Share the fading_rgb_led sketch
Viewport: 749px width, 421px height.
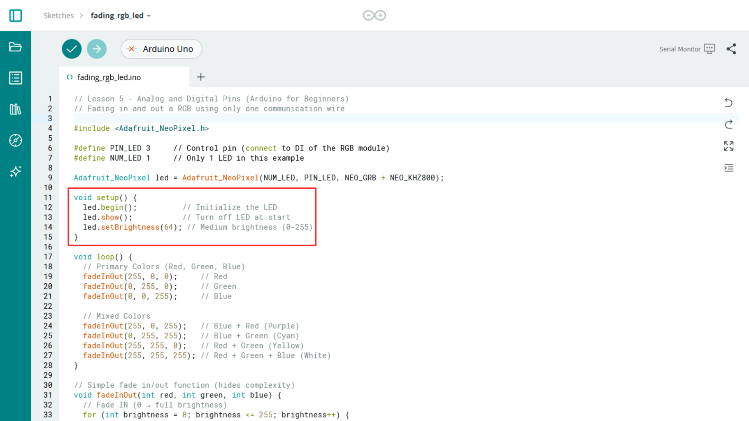731,49
